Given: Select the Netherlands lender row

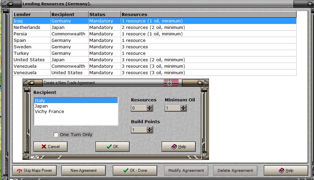Looking at the screenshot, I should coord(154,27).
